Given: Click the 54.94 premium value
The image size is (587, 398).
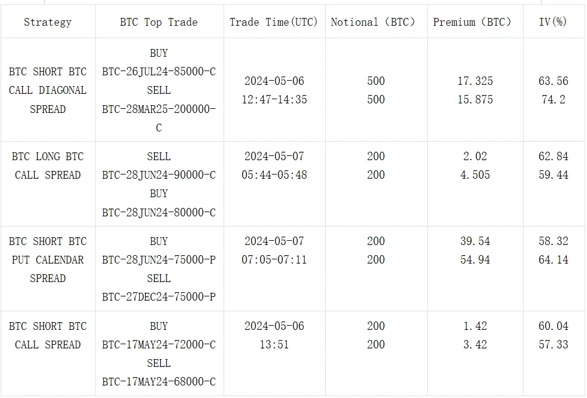Looking at the screenshot, I should [475, 260].
